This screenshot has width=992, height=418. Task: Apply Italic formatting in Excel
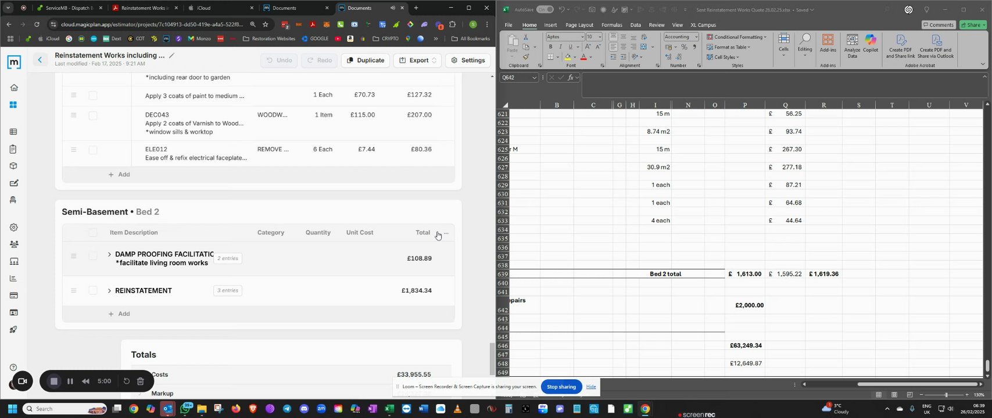[560, 47]
